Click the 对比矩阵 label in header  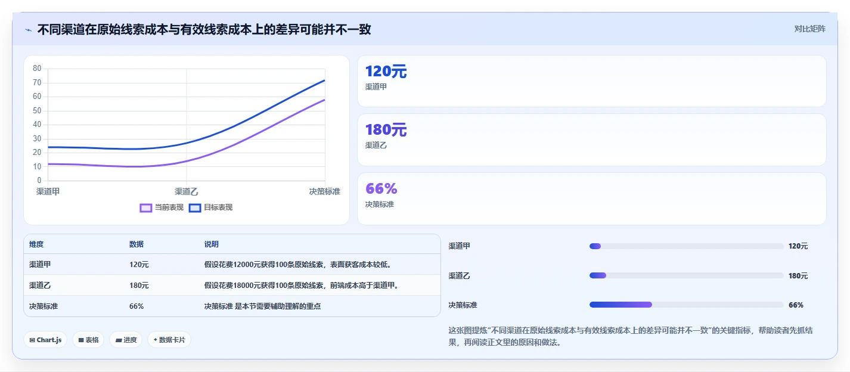click(x=809, y=29)
